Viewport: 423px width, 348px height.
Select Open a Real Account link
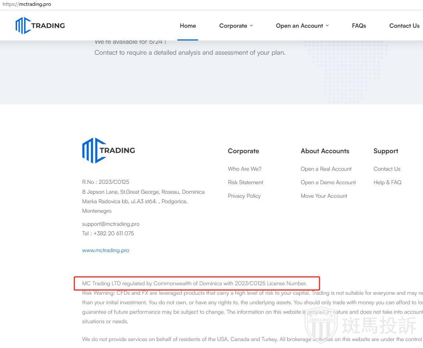click(x=326, y=169)
